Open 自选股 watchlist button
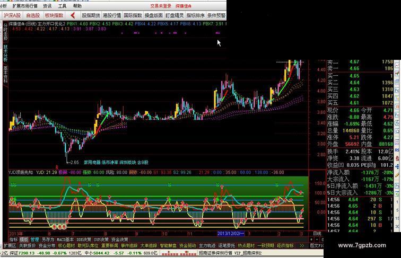The height and width of the screenshot is (258, 401). coord(33,15)
